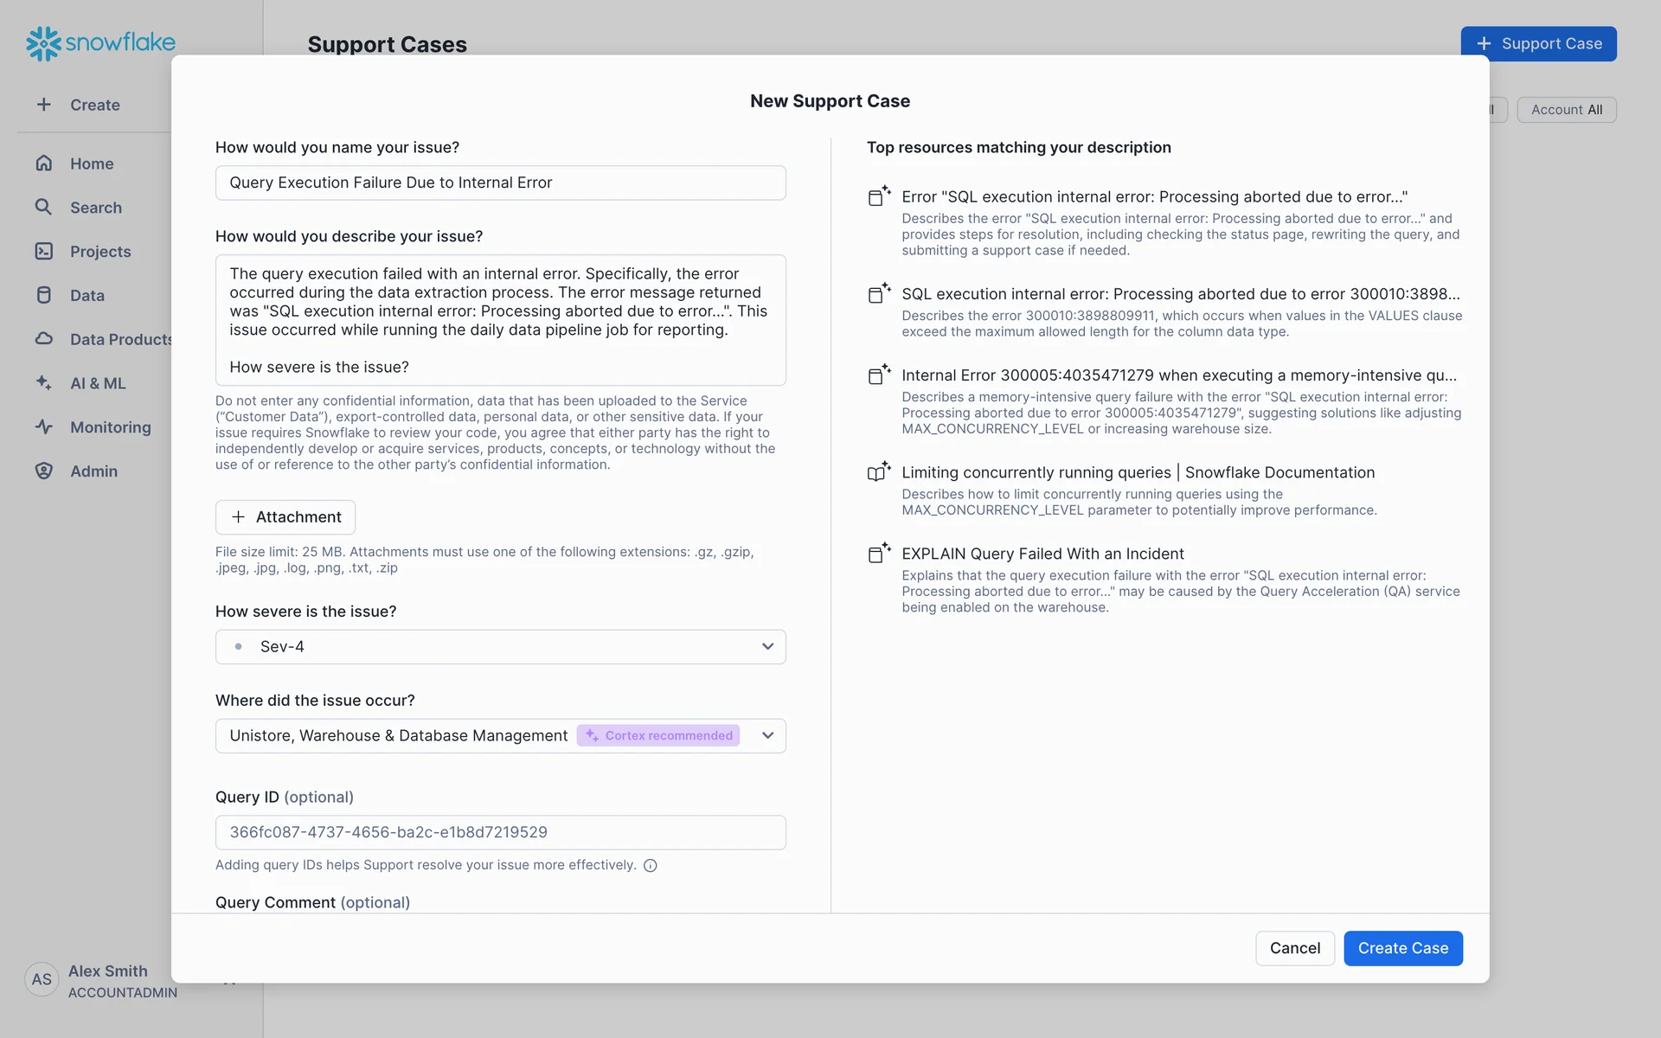This screenshot has height=1038, width=1661.
Task: Go to Data Products in sidebar
Action: [120, 340]
